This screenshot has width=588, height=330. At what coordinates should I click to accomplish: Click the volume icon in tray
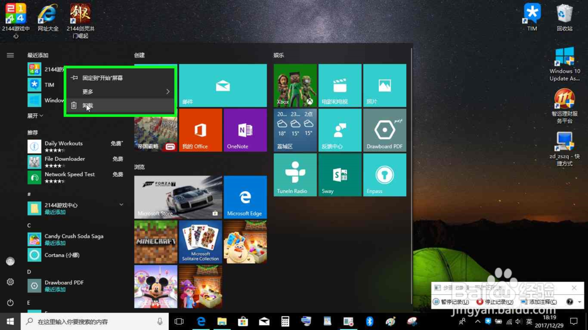click(519, 321)
